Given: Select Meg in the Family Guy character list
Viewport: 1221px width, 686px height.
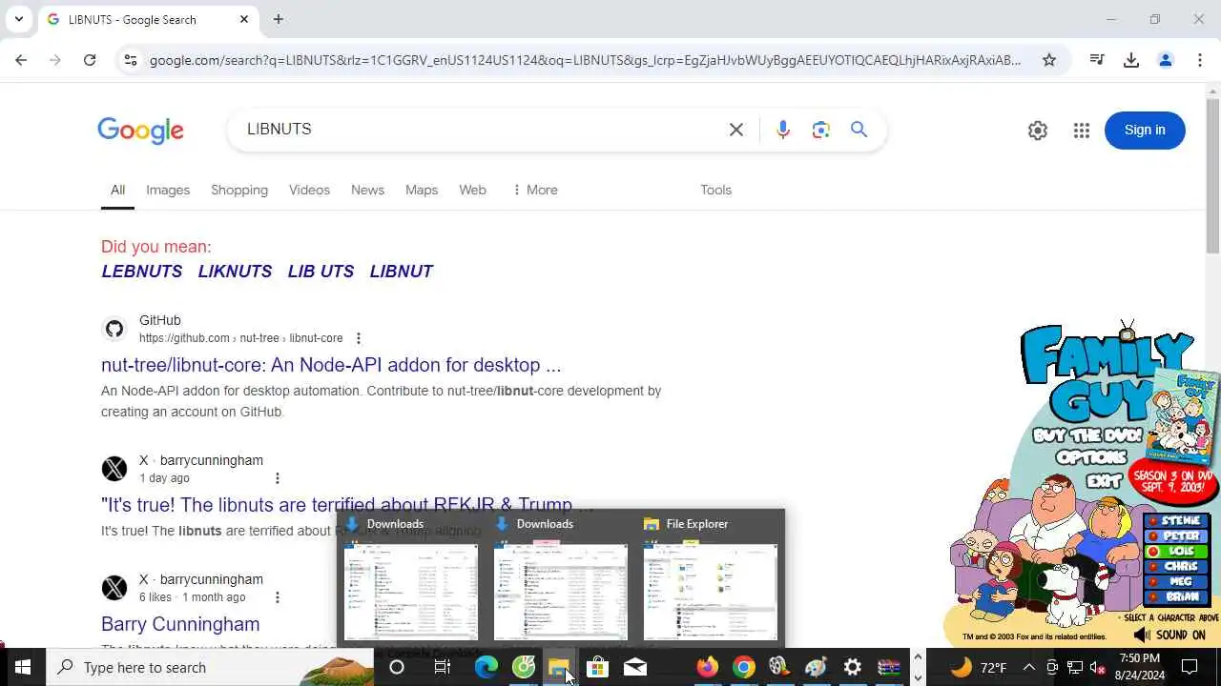Looking at the screenshot, I should pos(1178,582).
